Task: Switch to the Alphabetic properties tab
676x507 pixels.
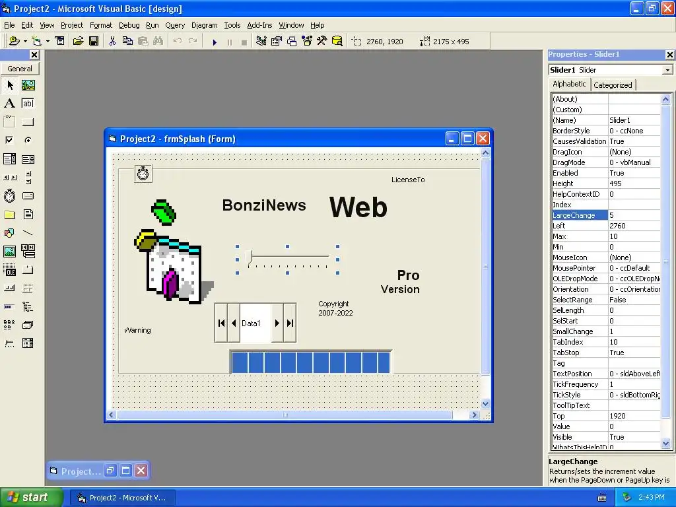Action: coord(569,84)
